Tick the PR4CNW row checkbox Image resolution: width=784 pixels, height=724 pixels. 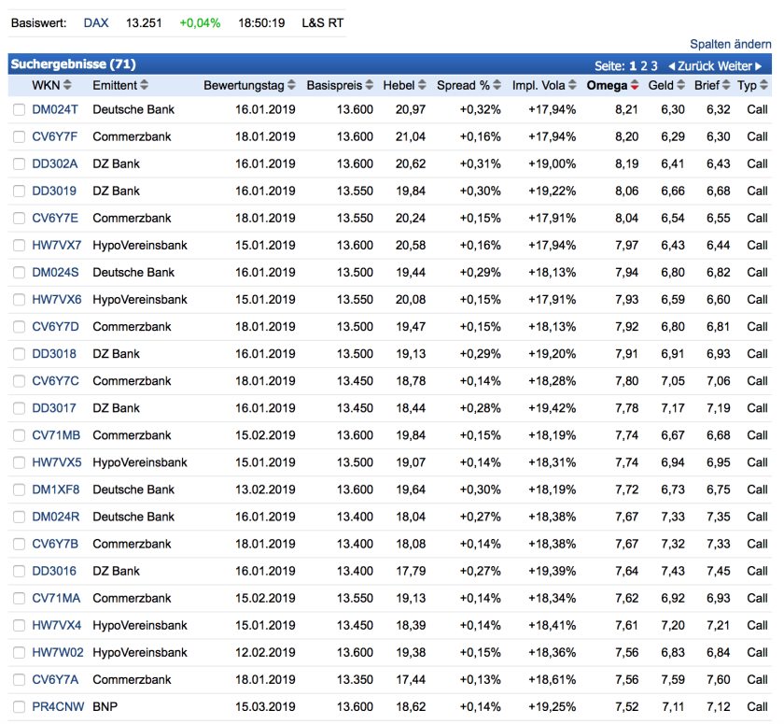tap(20, 707)
